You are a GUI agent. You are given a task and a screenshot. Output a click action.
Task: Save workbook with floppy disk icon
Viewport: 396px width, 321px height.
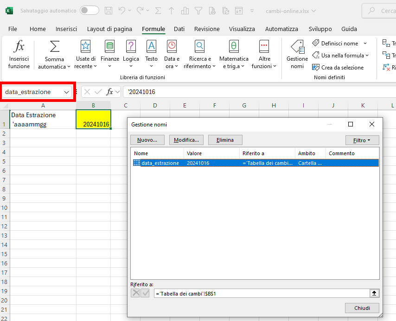coord(109,11)
